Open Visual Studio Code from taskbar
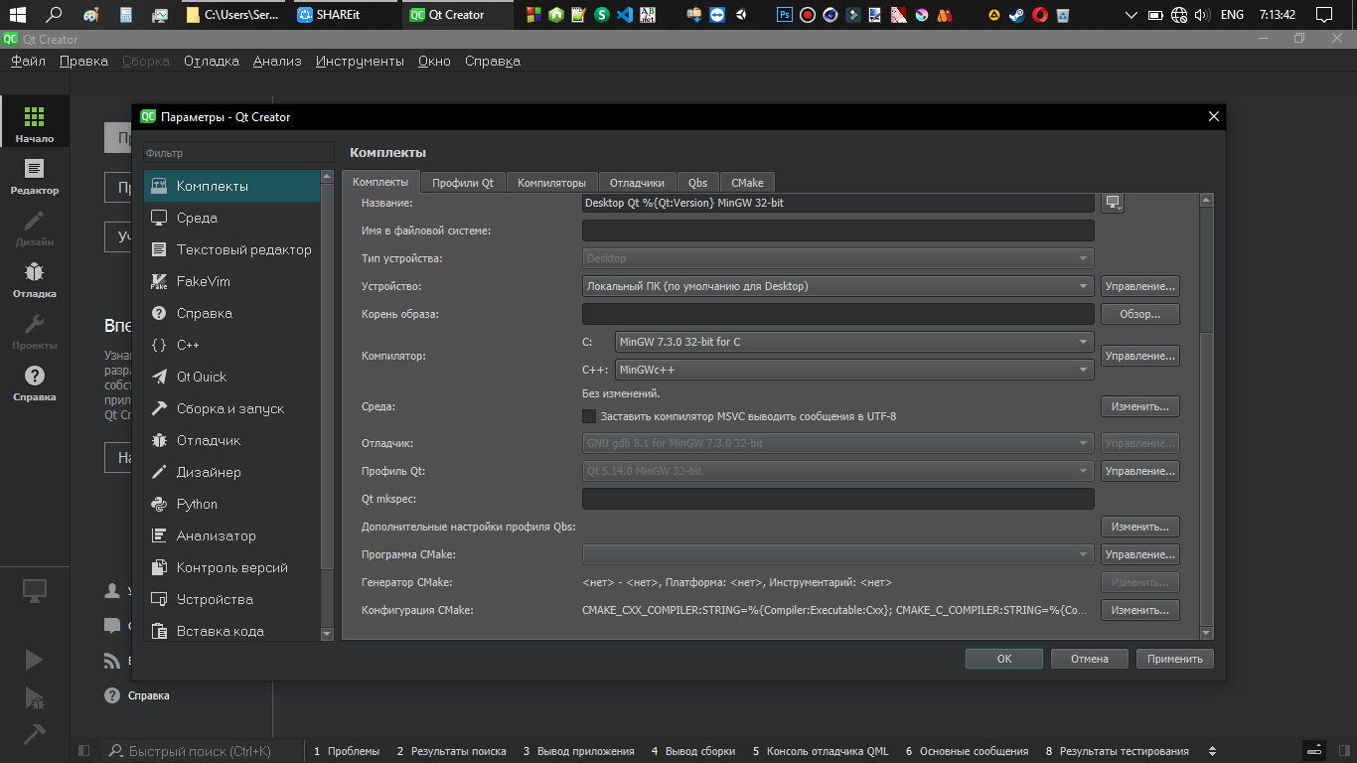 (x=625, y=15)
